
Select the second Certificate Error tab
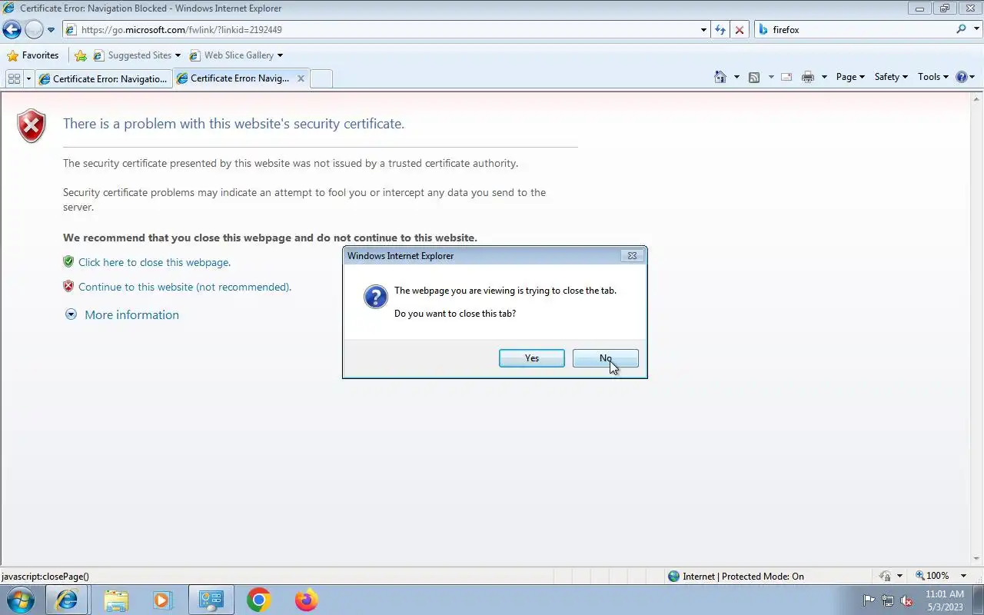click(x=234, y=78)
